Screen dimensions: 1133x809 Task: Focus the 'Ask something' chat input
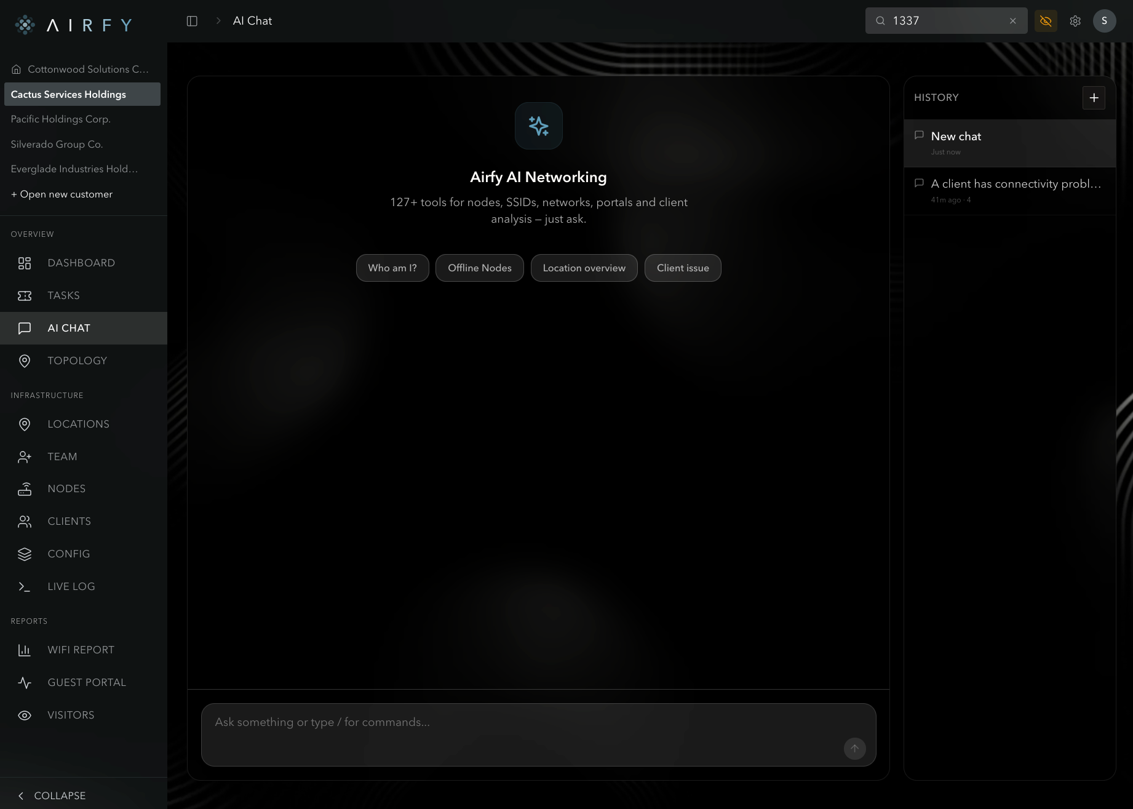click(539, 735)
